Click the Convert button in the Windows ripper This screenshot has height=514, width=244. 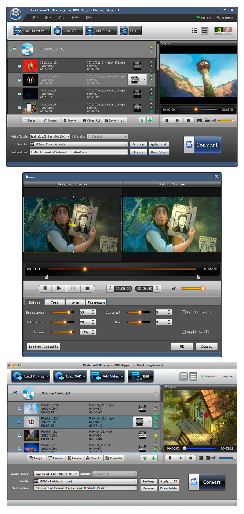pos(202,145)
